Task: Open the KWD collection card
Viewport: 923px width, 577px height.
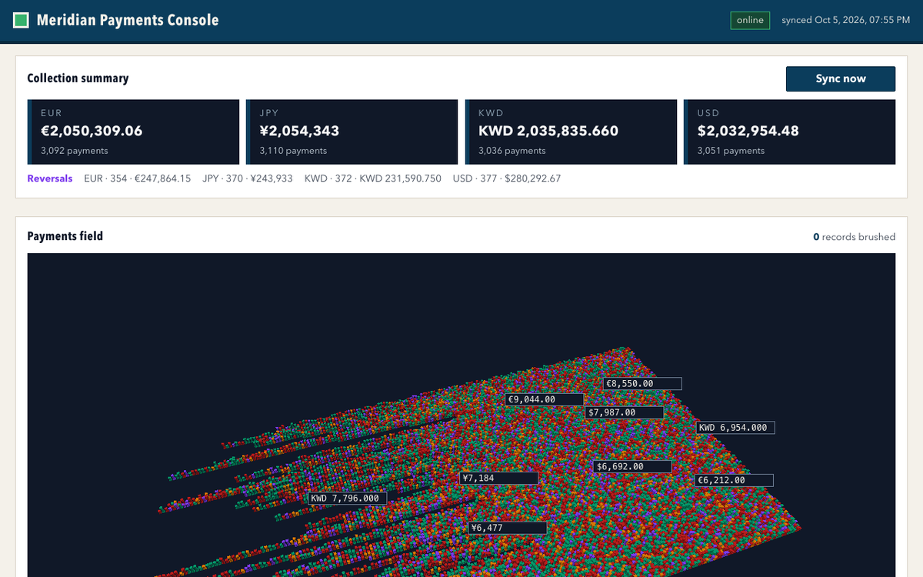Action: click(571, 132)
